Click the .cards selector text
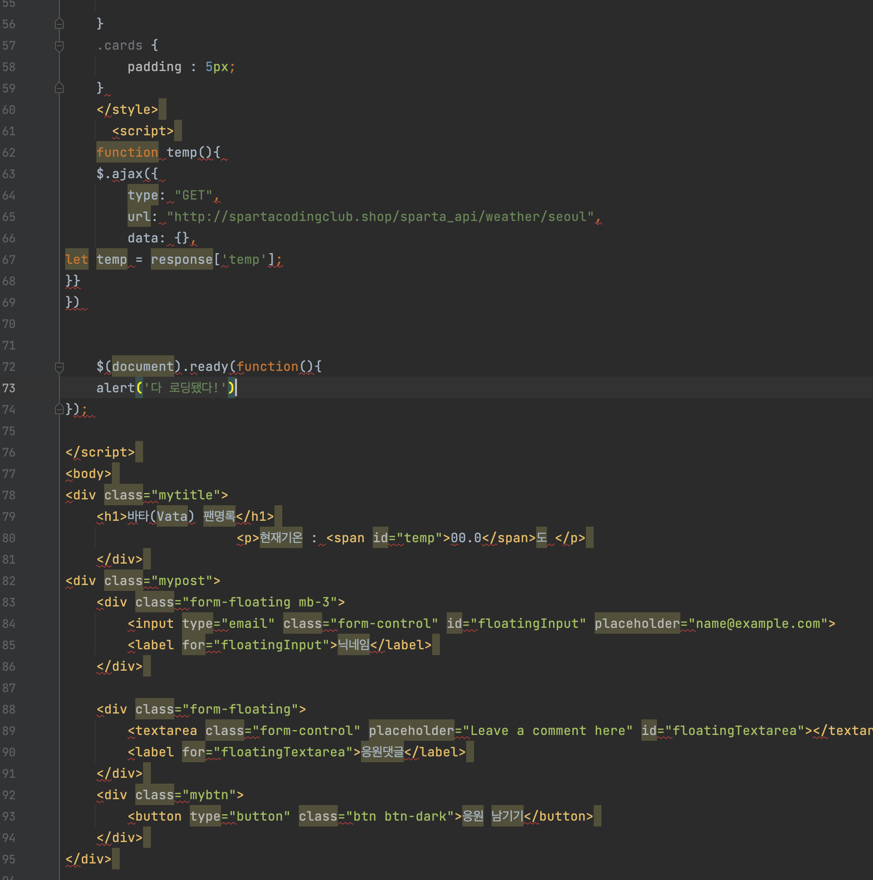The width and height of the screenshot is (873, 880). [120, 45]
